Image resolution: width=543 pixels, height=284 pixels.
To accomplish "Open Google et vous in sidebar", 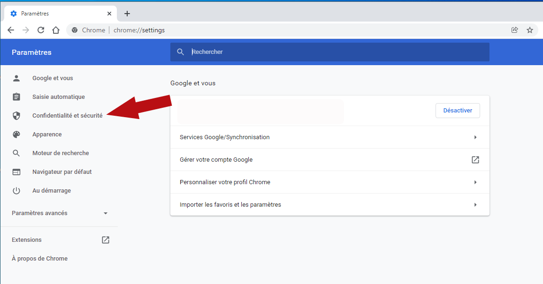I will tap(53, 78).
